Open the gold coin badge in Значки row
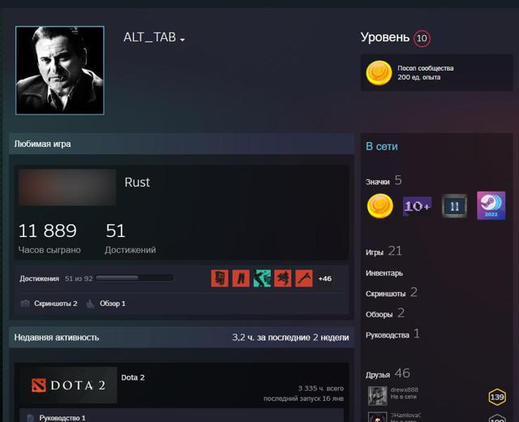 pyautogui.click(x=380, y=206)
